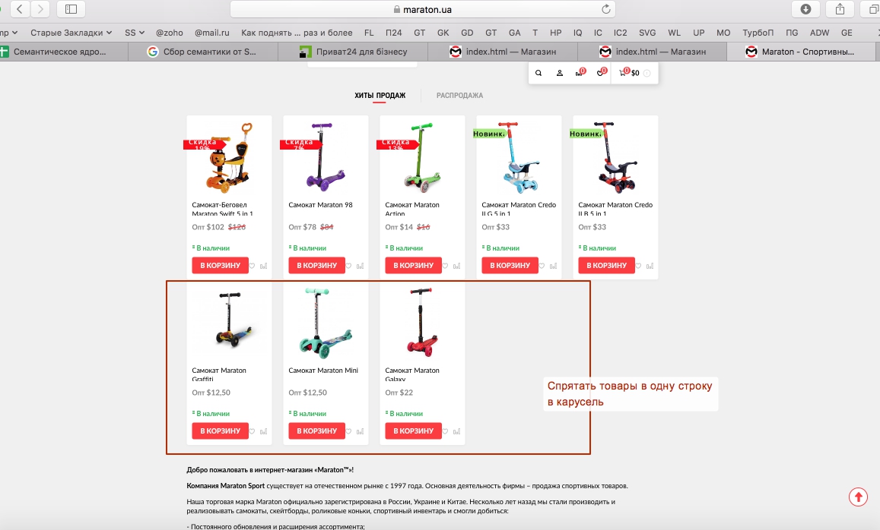This screenshot has height=530, width=880.
Task: Click the site search magnifier icon
Action: 538,74
